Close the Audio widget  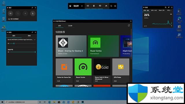point(36,32)
